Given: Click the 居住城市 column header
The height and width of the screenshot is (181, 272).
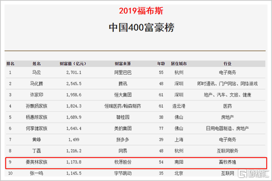Looking at the screenshot, I should point(179,64).
